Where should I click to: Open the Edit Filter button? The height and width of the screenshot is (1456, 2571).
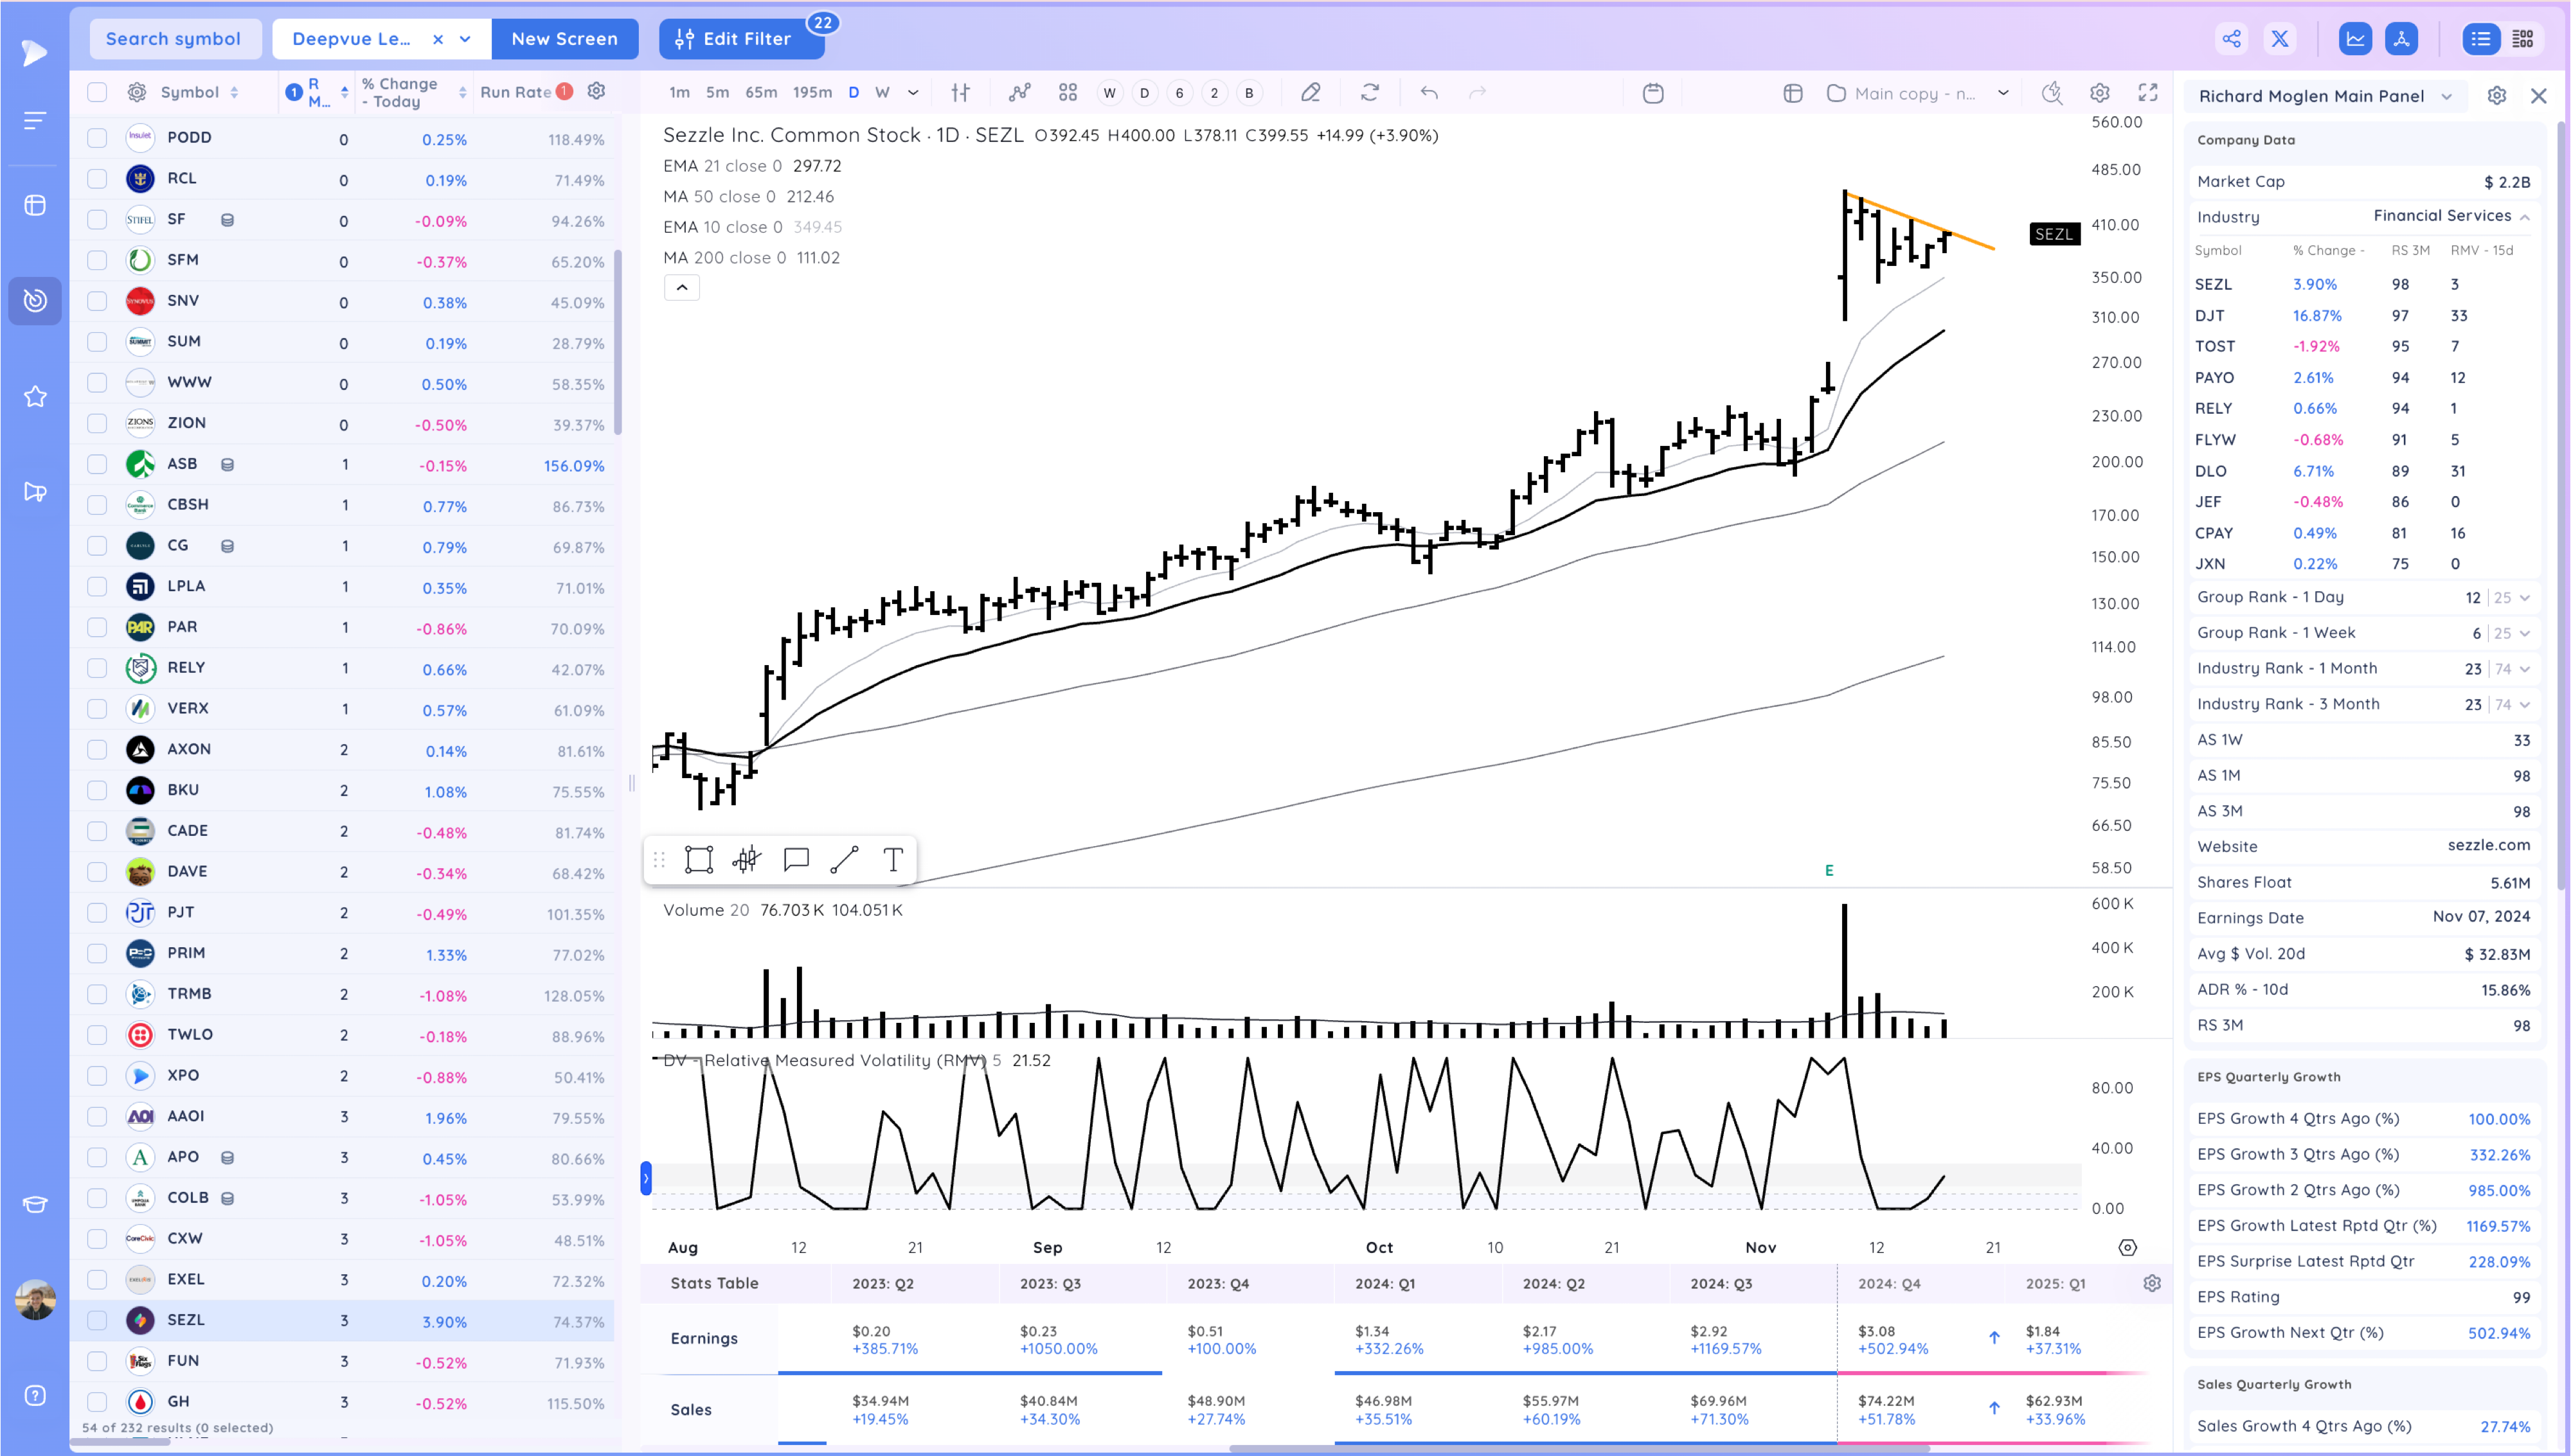point(741,39)
